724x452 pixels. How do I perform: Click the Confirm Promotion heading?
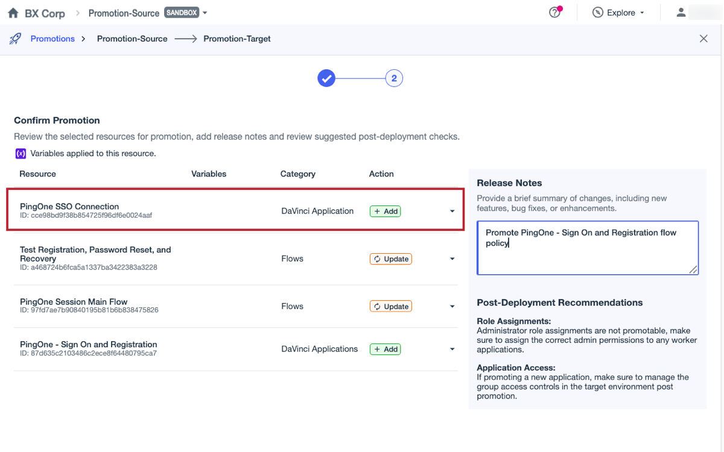[x=57, y=121]
